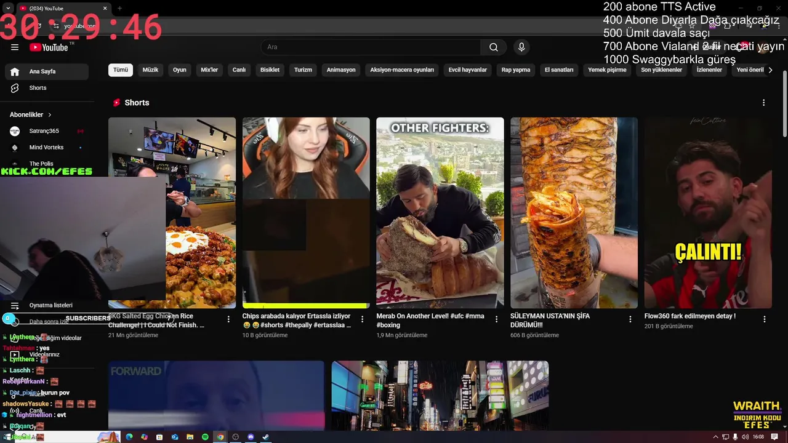Open menu for Chips arabada kalıyor short
The image size is (788, 443).
(363, 319)
